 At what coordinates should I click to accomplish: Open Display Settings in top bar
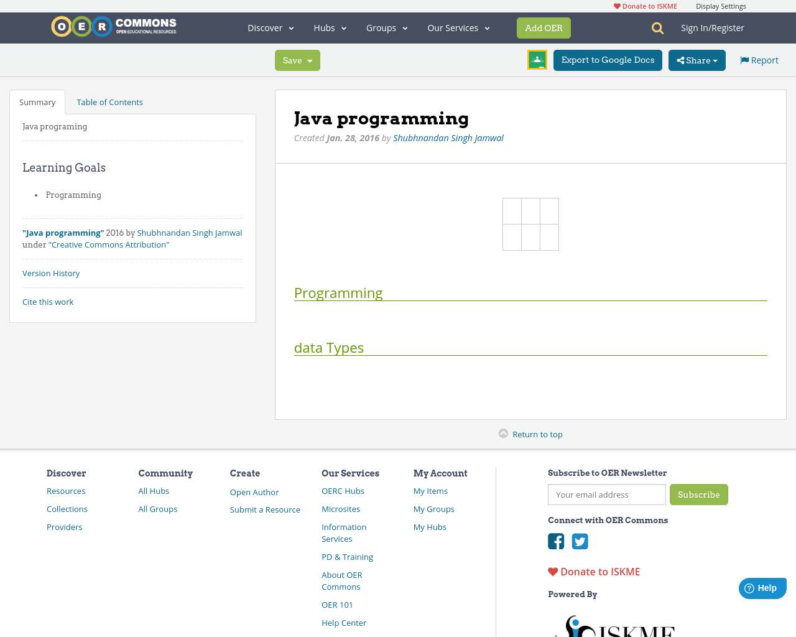[x=721, y=6]
